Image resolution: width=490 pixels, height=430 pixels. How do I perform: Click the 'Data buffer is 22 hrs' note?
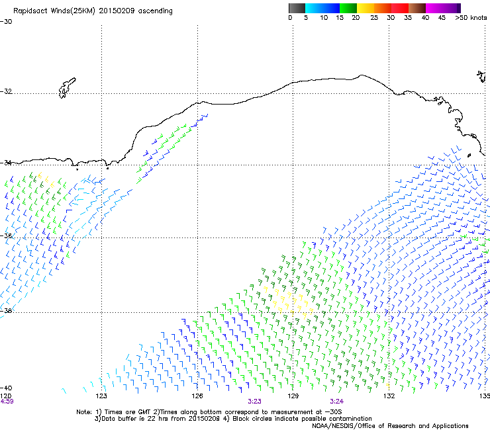tap(233, 419)
